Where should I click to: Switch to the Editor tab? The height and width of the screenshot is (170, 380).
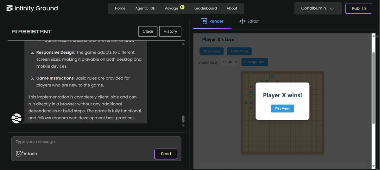point(249,21)
